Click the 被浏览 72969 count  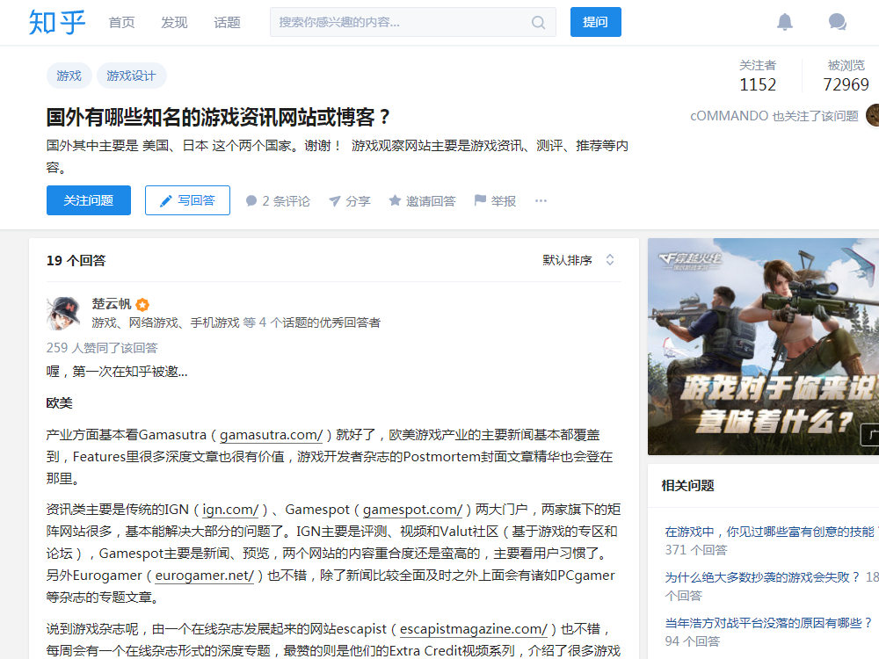click(x=846, y=76)
